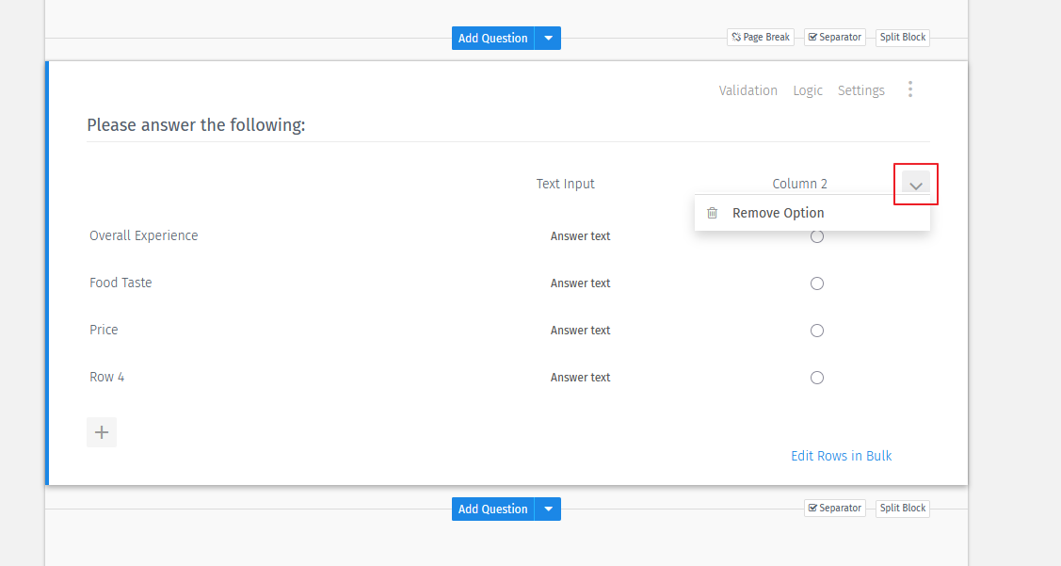The height and width of the screenshot is (566, 1061).
Task: Click the Add Question button
Action: 492,38
